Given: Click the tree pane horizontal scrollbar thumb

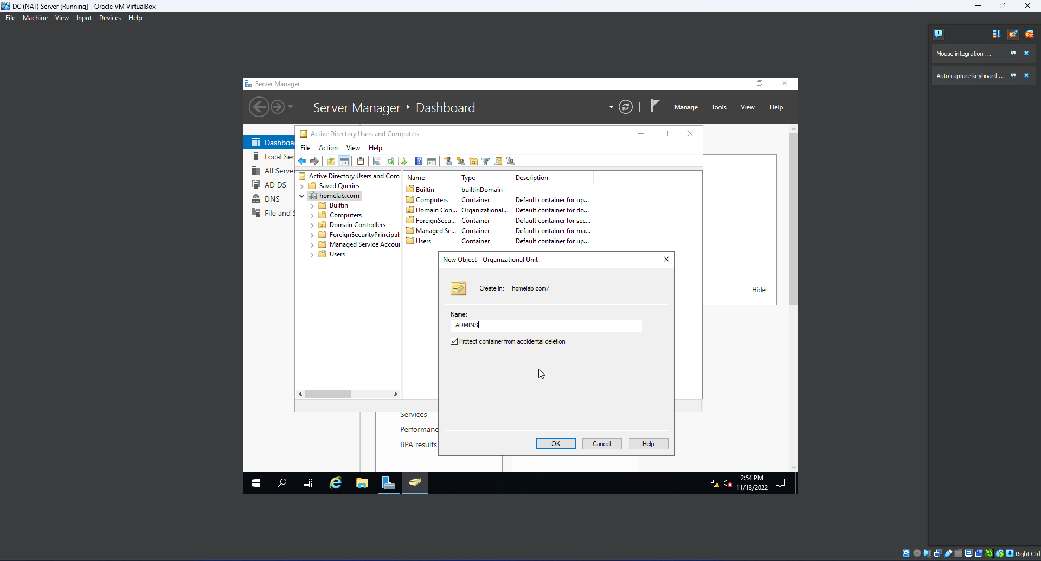Looking at the screenshot, I should point(328,394).
